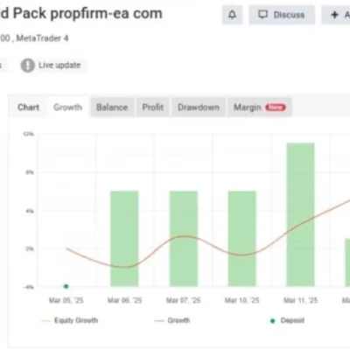This screenshot has width=350, height=350.
Task: Click the notification bell icon
Action: [232, 15]
